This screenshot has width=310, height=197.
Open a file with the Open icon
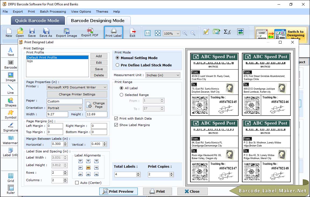pos(20,33)
